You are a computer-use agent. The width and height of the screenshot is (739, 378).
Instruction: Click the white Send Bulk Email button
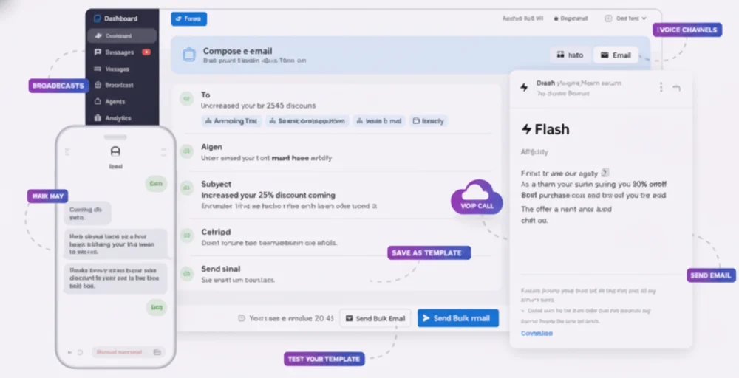tap(375, 318)
